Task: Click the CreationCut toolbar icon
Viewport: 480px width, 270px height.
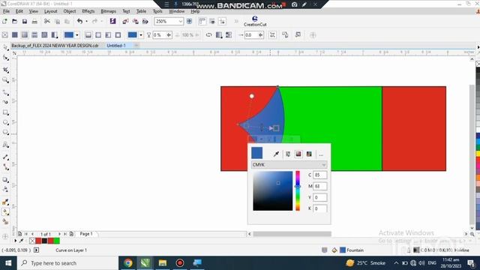Action: tap(255, 22)
